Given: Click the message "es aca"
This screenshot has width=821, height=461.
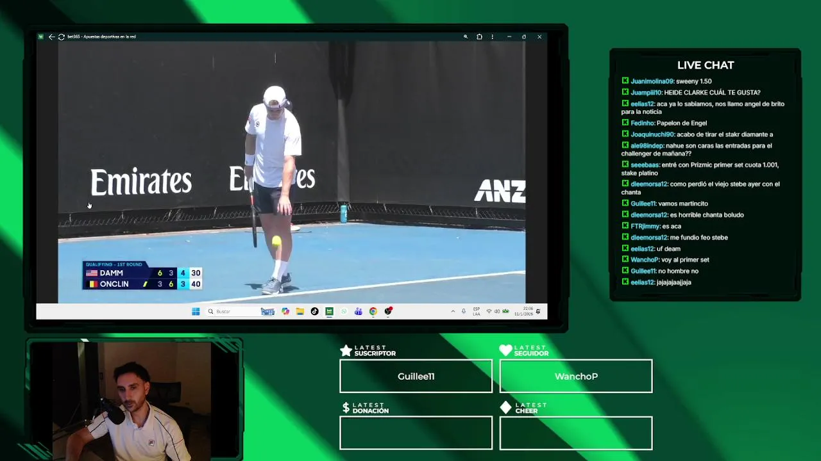Looking at the screenshot, I should tap(672, 226).
